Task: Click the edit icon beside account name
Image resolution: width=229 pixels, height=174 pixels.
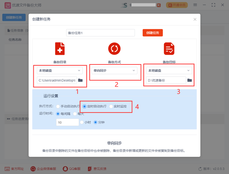Action: pyautogui.click(x=159, y=5)
